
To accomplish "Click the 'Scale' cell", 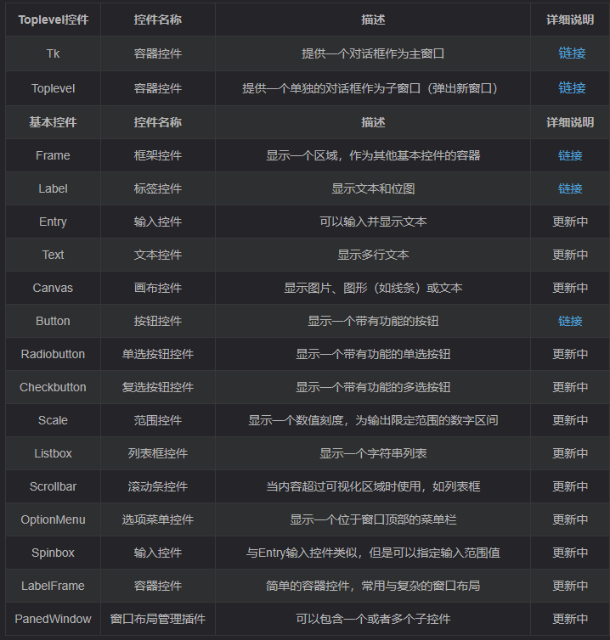I will coord(54,420).
